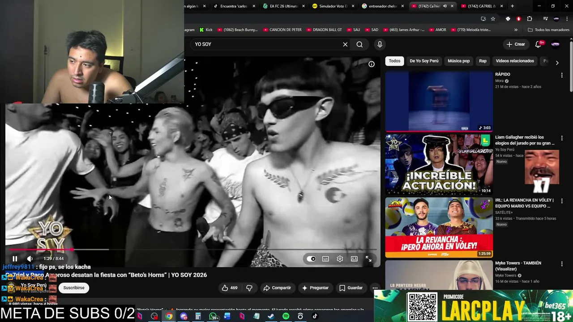
Task: Dislike the video
Action: [249, 288]
